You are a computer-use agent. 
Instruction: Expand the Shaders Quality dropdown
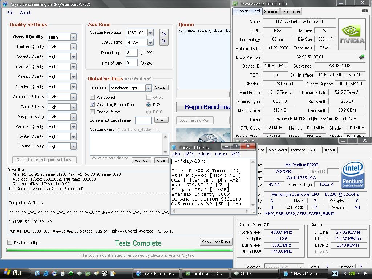click(x=73, y=86)
